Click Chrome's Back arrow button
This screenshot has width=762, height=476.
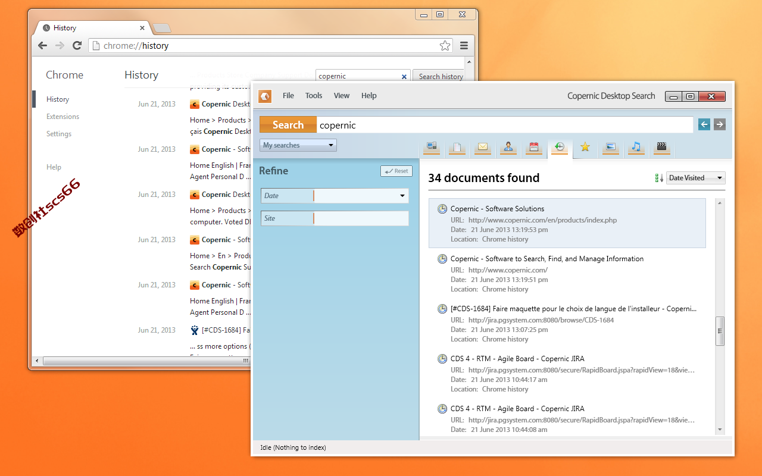click(x=42, y=46)
